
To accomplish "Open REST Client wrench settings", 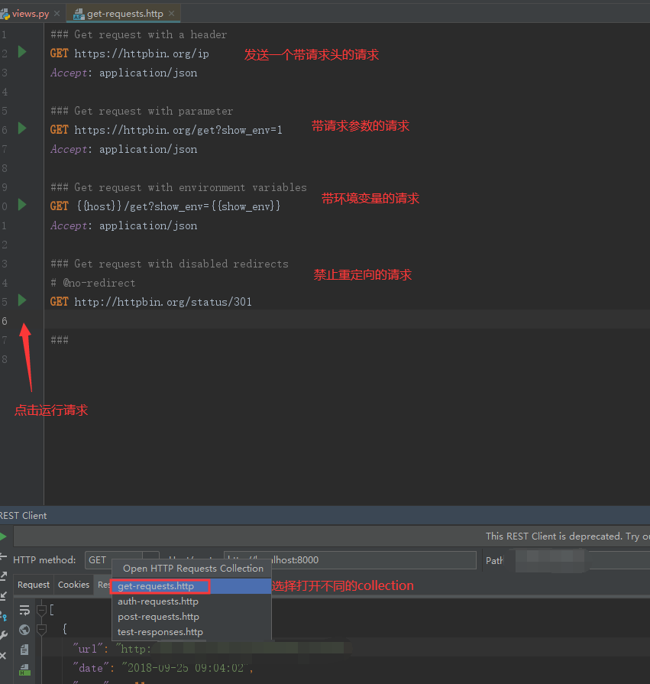I will coord(4,636).
